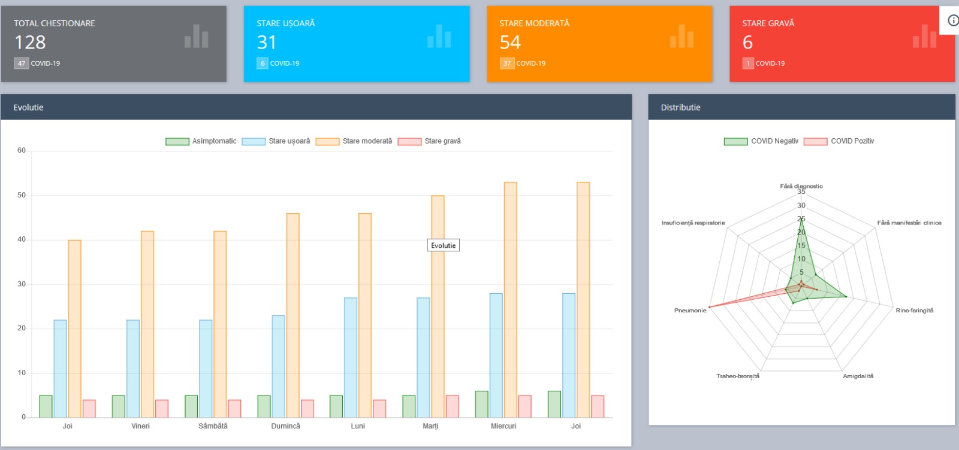
Task: Toggle COVID Pozitiv dataset in radar legend
Action: 839,141
